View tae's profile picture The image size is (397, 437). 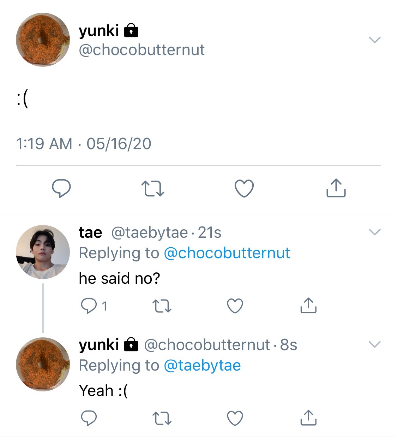(43, 252)
